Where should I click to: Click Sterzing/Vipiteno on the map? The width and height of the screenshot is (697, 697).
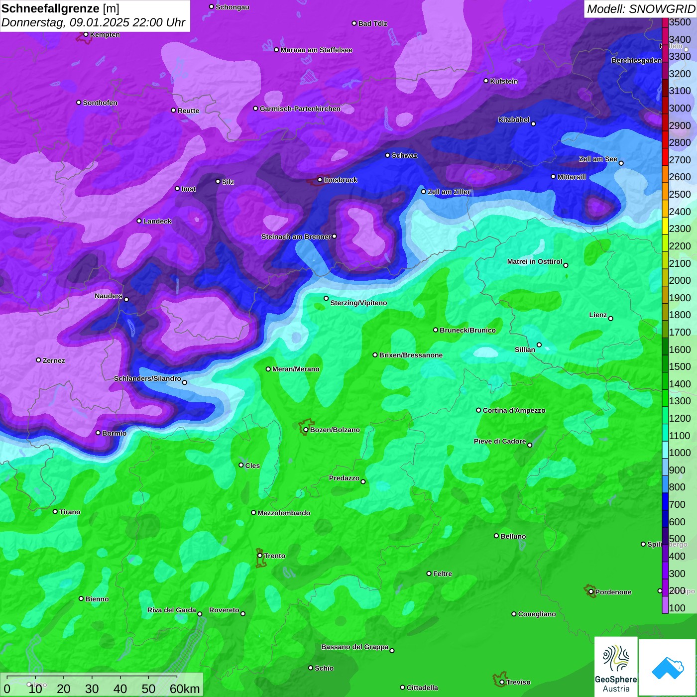tap(358, 303)
